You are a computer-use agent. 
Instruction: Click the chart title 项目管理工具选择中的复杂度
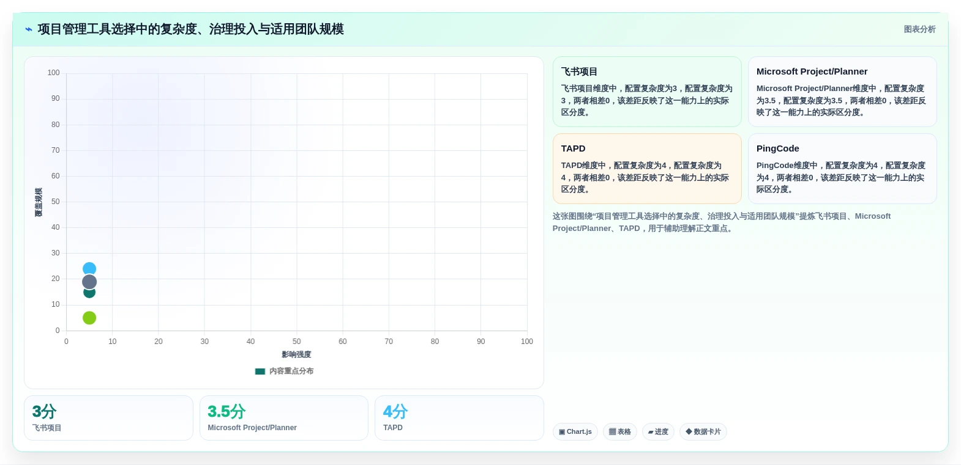[x=190, y=29]
